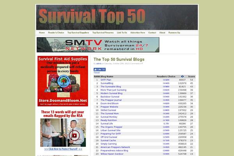Viewport: 234px width, 156px height.
Task: Click the value 430265 in Doom And Bloom row
Action: coord(182,103)
